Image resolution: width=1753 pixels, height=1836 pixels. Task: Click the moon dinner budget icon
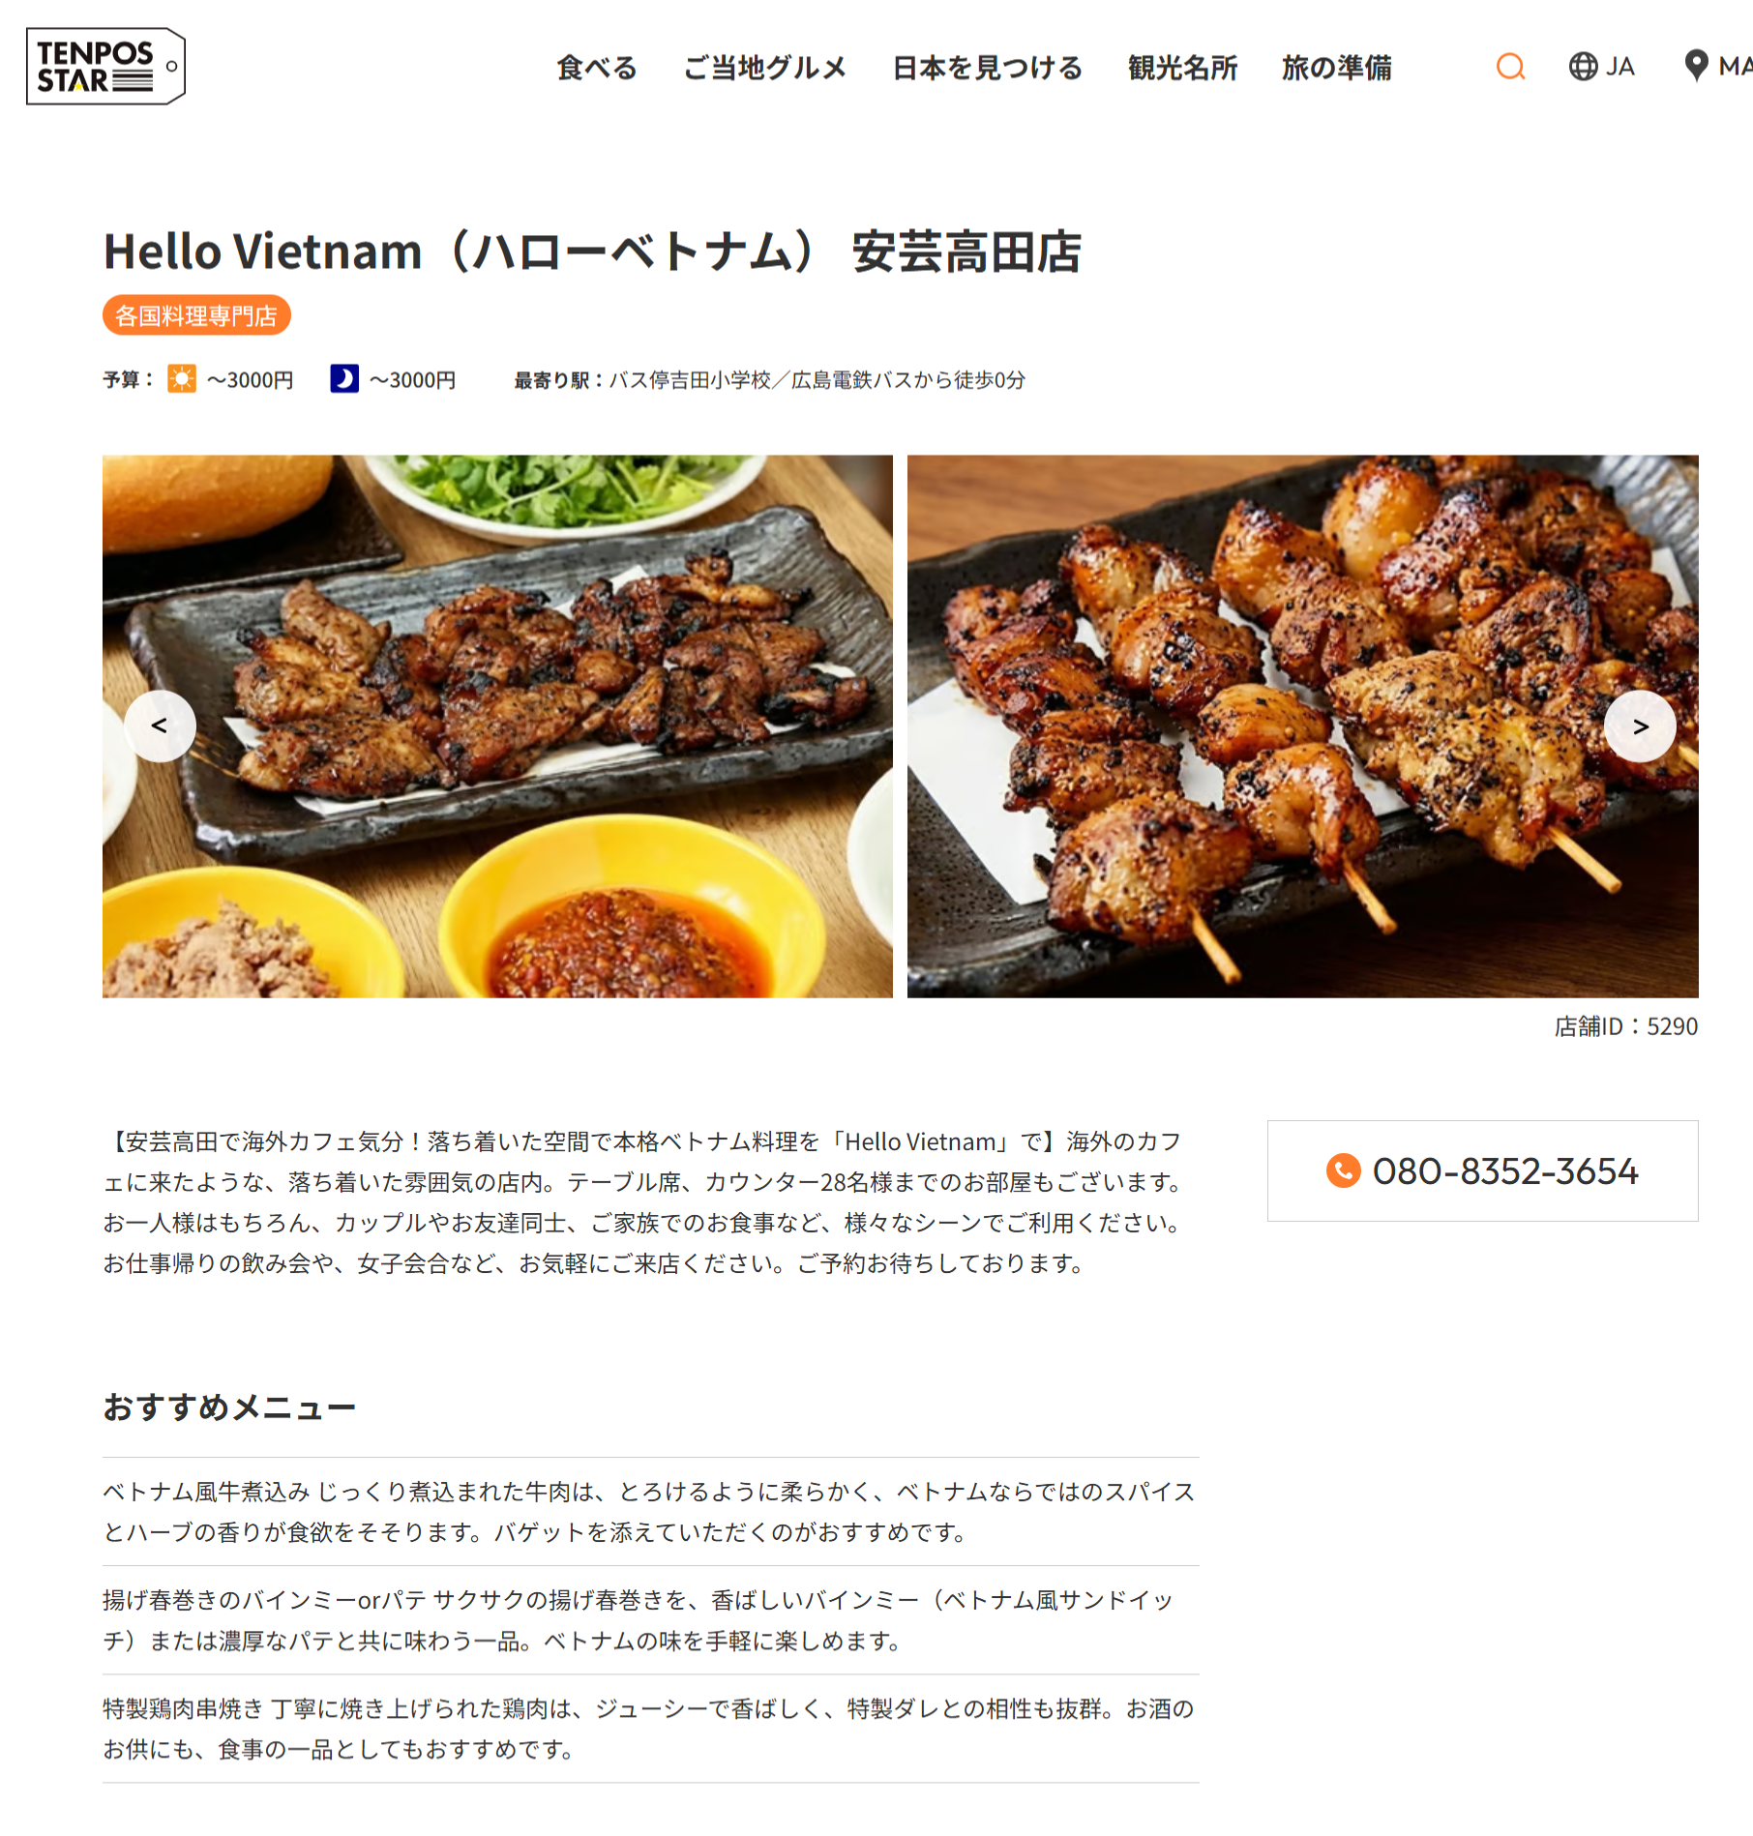tap(343, 379)
